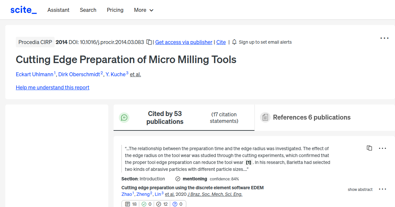395x207 pixels.
Task: Open the Cited by 53 publications tab
Action: pyautogui.click(x=165, y=117)
